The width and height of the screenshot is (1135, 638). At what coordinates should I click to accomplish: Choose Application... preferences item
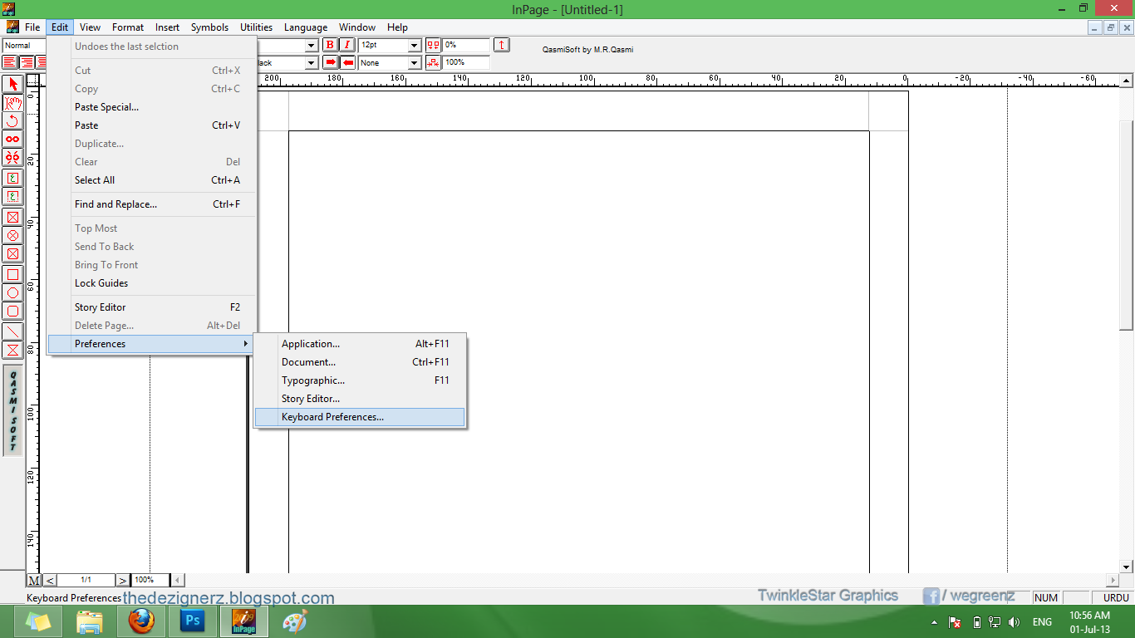pyautogui.click(x=360, y=344)
